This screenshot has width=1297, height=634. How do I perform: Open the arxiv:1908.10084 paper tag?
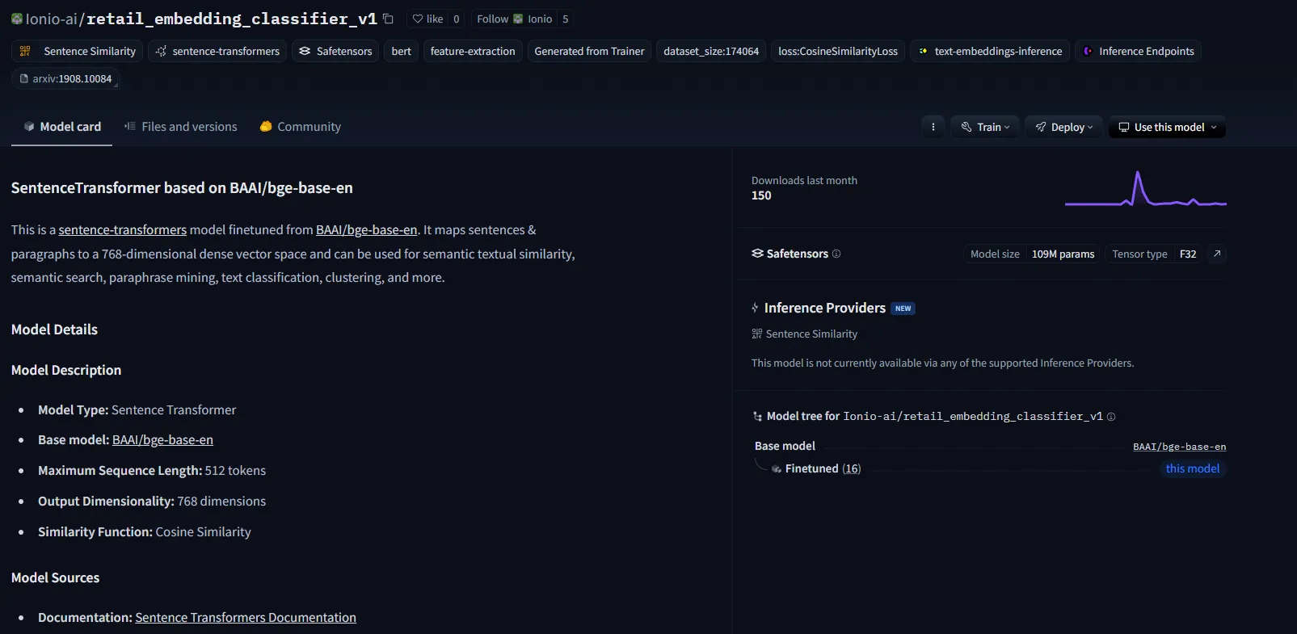65,78
